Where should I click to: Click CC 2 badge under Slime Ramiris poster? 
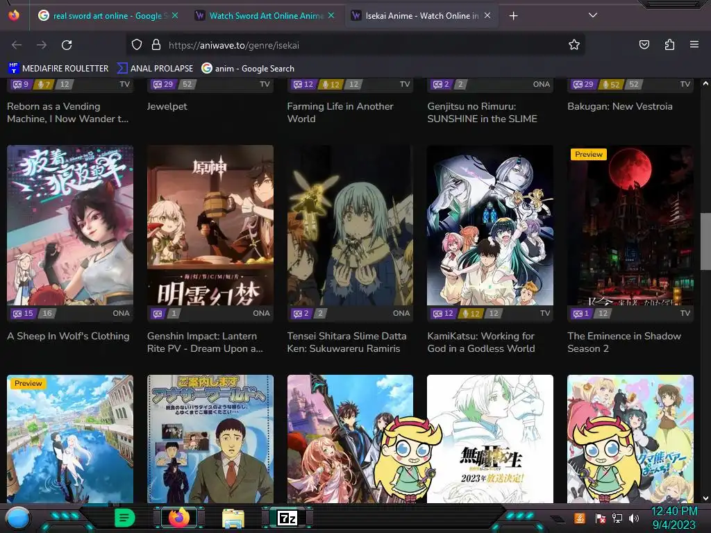click(x=301, y=313)
